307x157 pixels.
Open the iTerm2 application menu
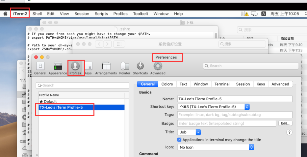pos(20,14)
